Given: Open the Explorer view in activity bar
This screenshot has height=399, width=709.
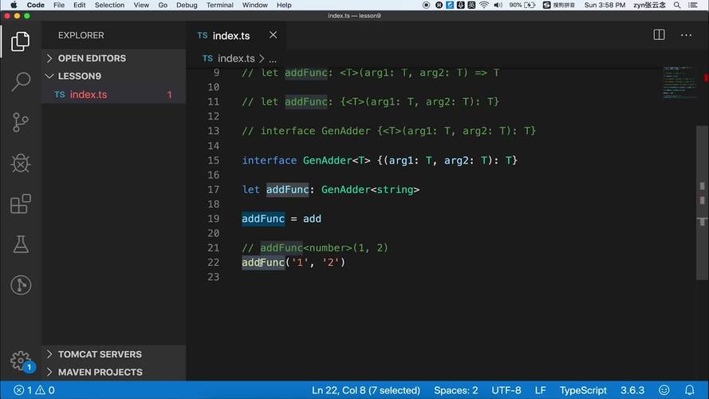Looking at the screenshot, I should (21, 41).
